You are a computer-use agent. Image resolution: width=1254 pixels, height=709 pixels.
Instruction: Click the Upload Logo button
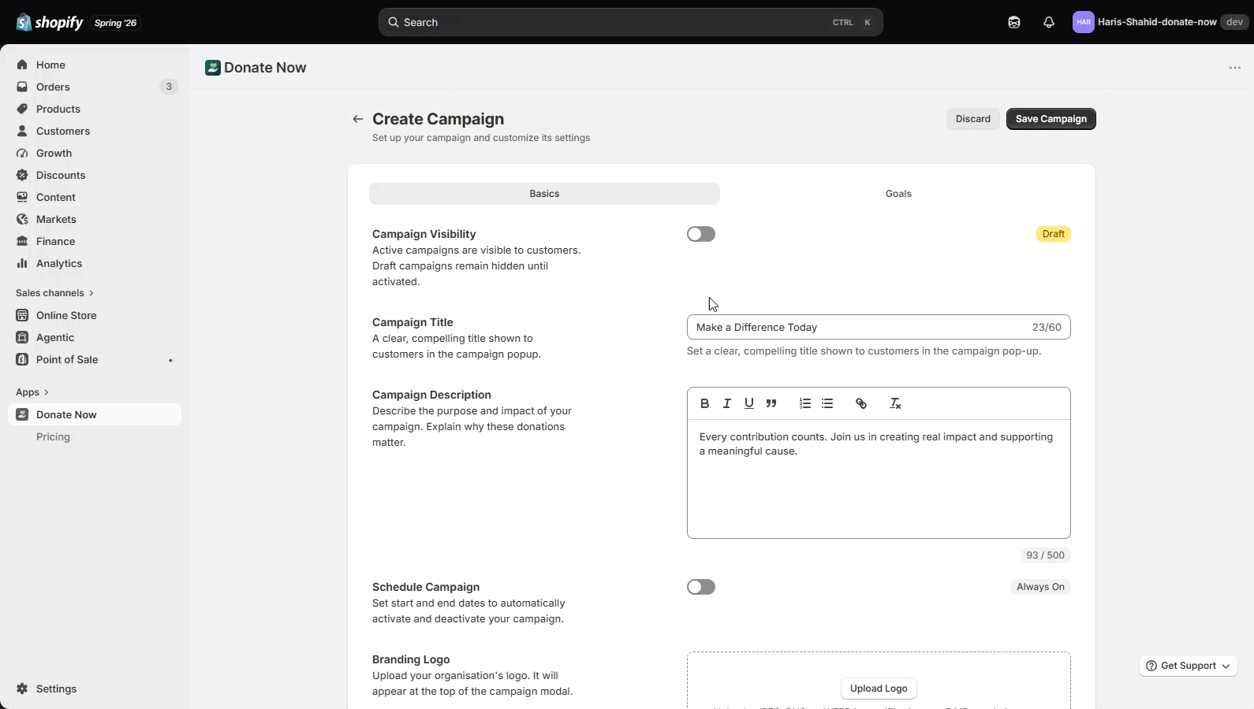[879, 689]
